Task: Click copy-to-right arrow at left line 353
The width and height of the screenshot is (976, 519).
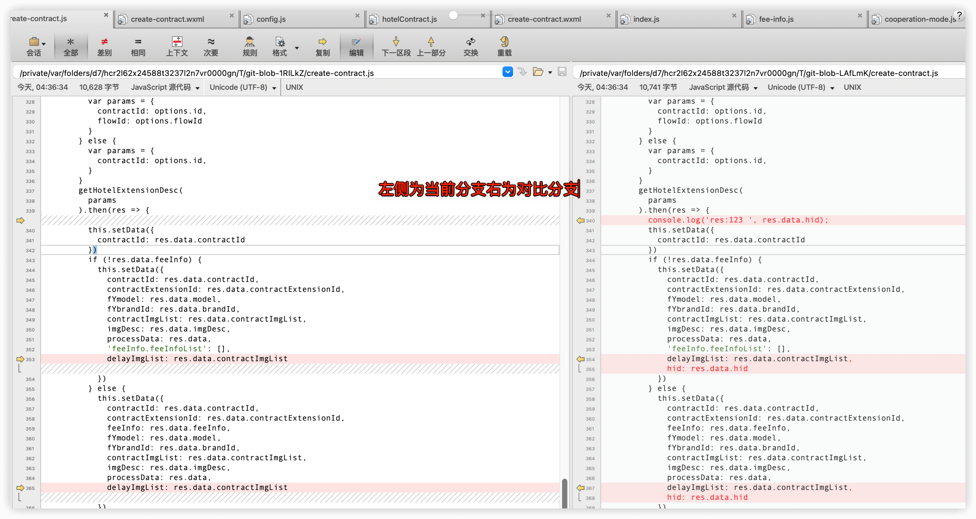Action: (20, 359)
